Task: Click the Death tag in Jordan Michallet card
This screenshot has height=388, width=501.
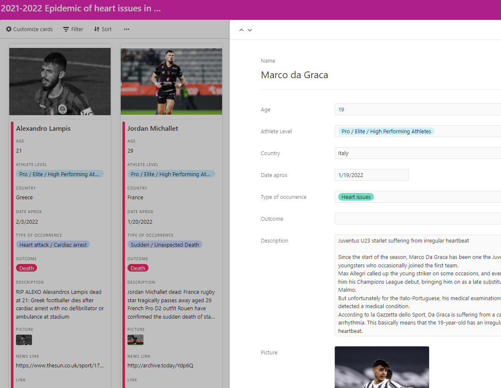Action: click(138, 268)
